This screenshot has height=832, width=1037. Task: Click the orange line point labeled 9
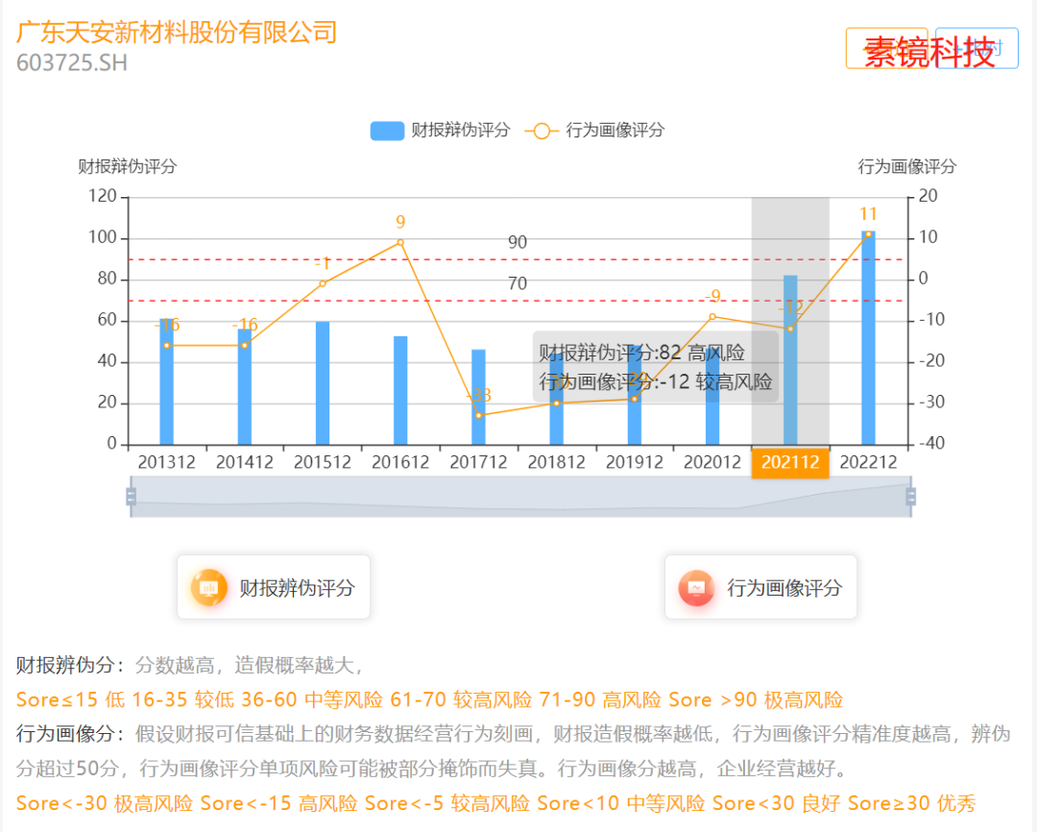pyautogui.click(x=400, y=243)
